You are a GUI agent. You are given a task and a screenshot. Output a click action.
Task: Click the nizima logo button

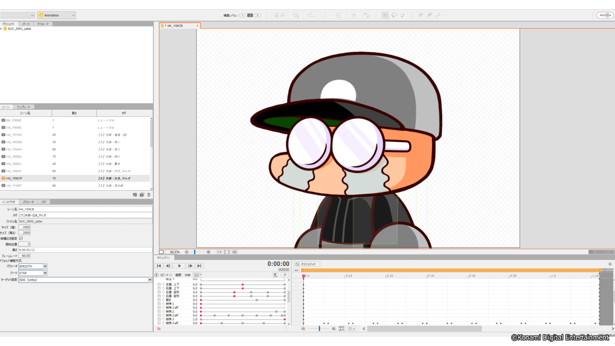pos(605,15)
